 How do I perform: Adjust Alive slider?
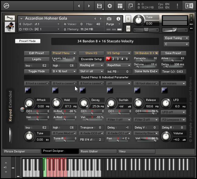[x=173, y=60]
